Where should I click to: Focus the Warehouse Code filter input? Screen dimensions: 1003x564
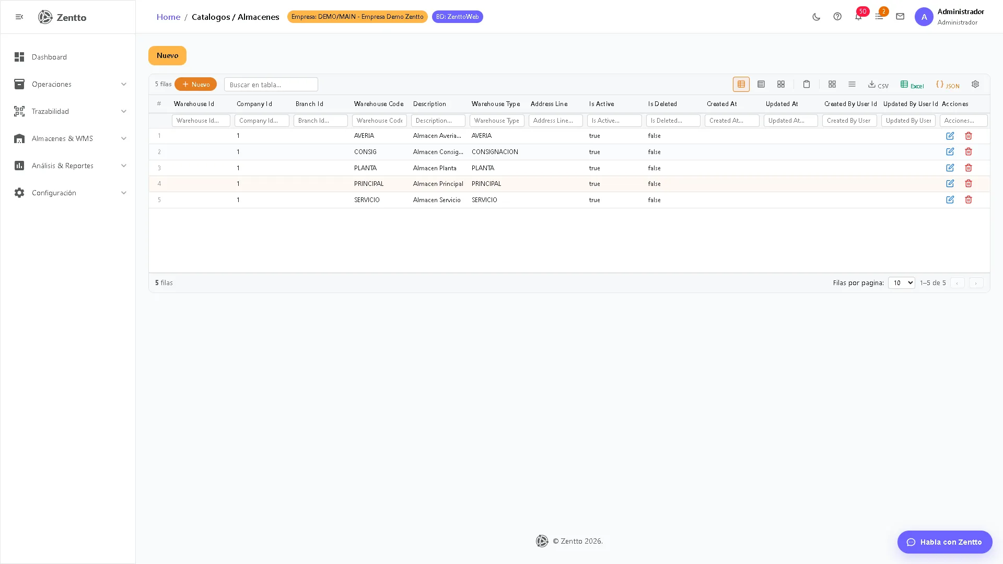click(x=379, y=121)
